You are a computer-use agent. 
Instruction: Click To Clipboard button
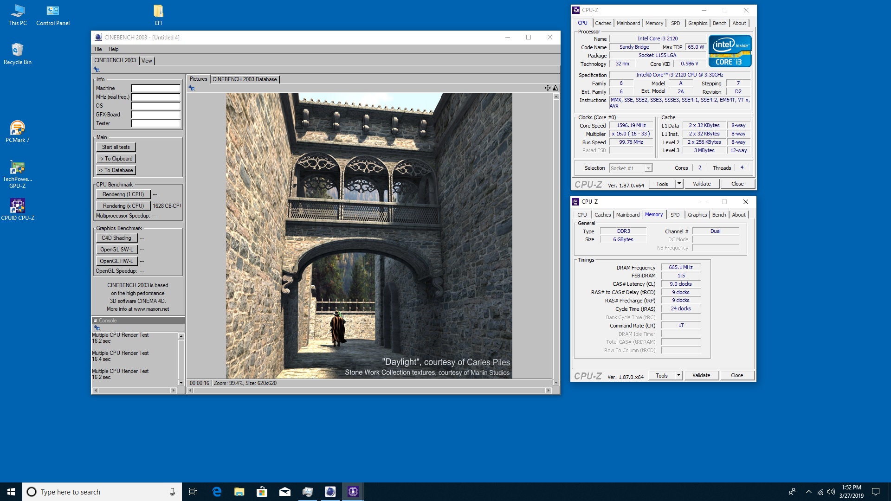pyautogui.click(x=116, y=159)
